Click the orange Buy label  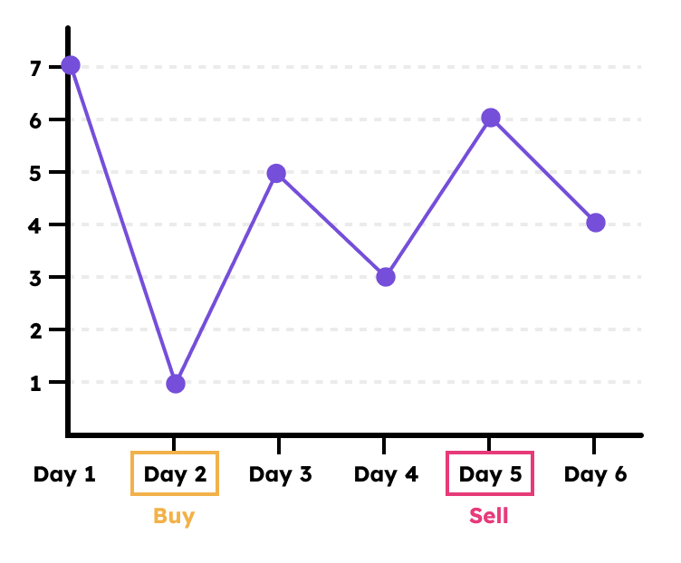[174, 517]
